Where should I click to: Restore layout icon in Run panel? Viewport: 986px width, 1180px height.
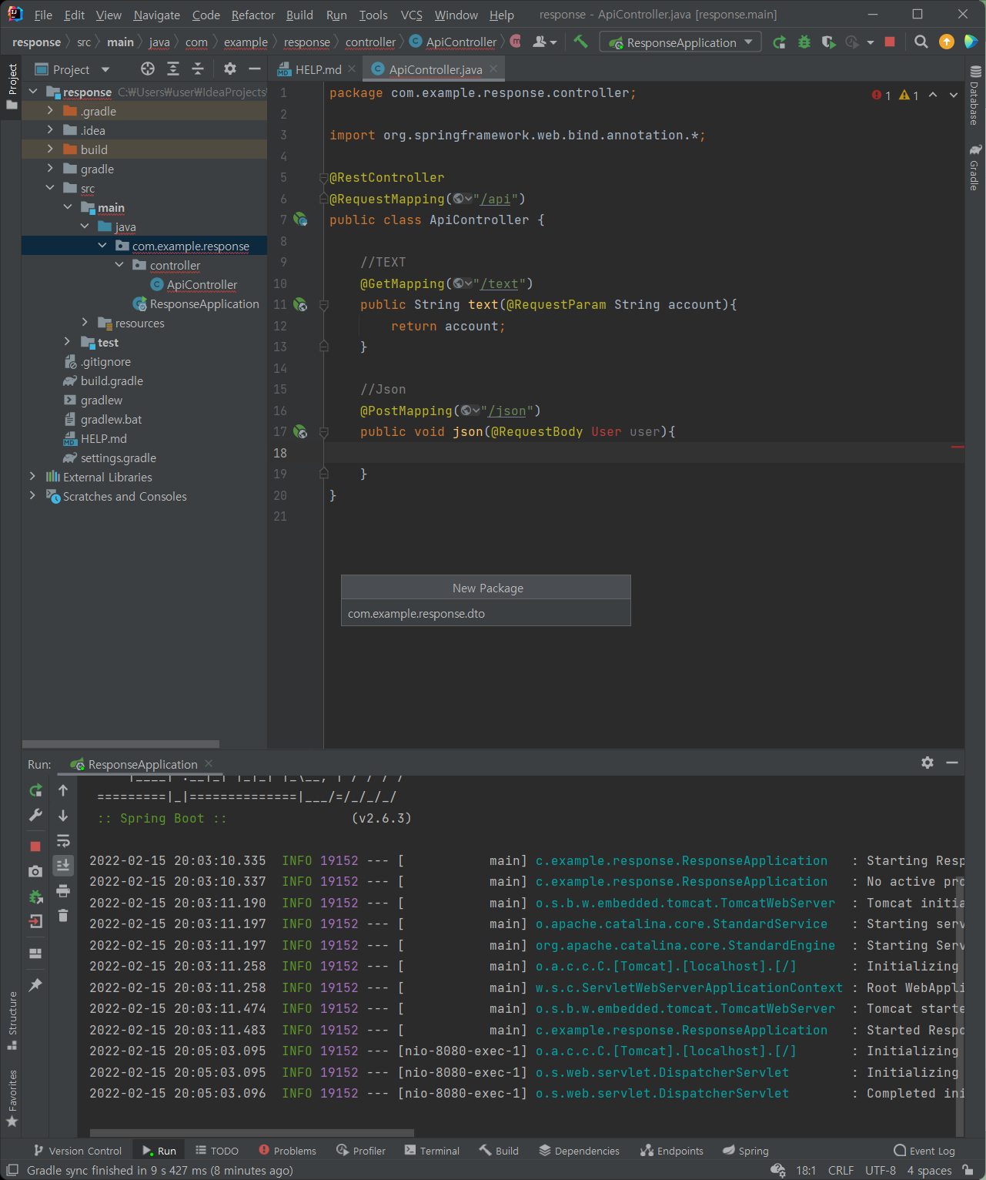[35, 953]
